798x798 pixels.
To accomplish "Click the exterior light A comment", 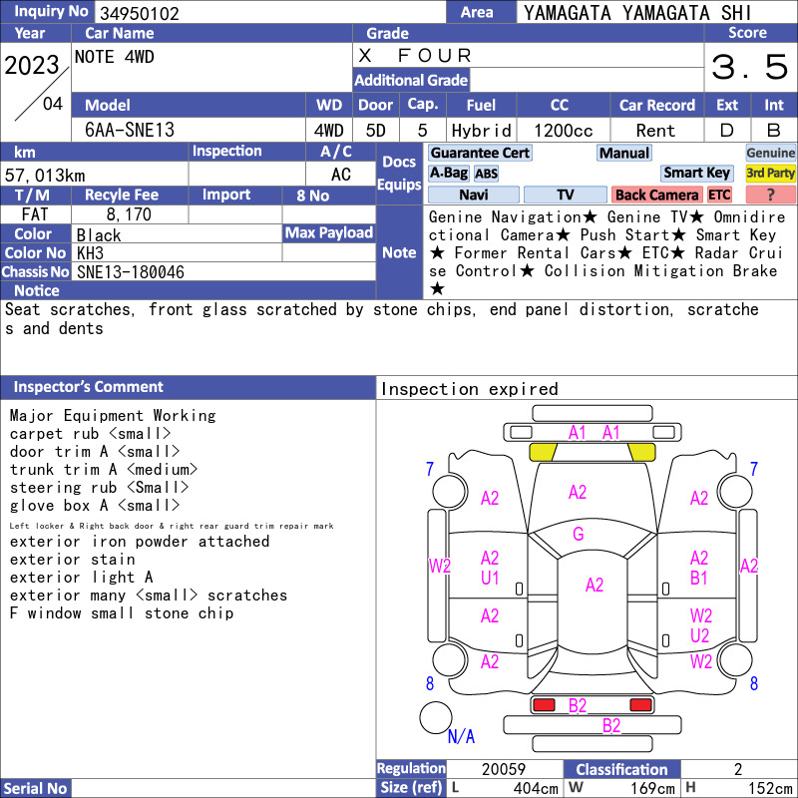I will pyautogui.click(x=81, y=578).
